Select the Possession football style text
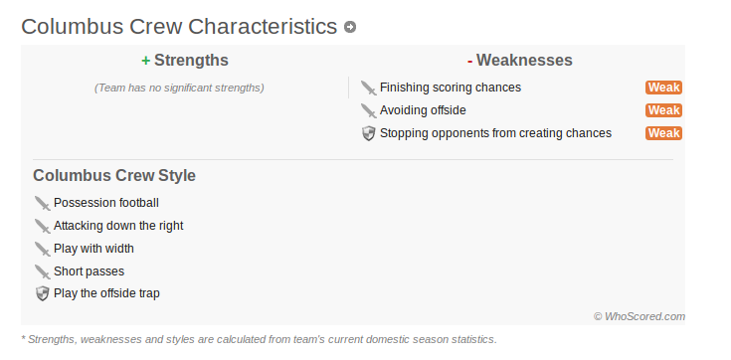 click(106, 203)
